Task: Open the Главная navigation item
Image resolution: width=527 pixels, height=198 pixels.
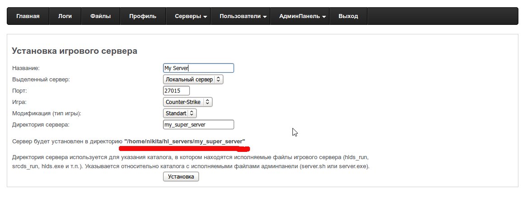Action: 28,16
